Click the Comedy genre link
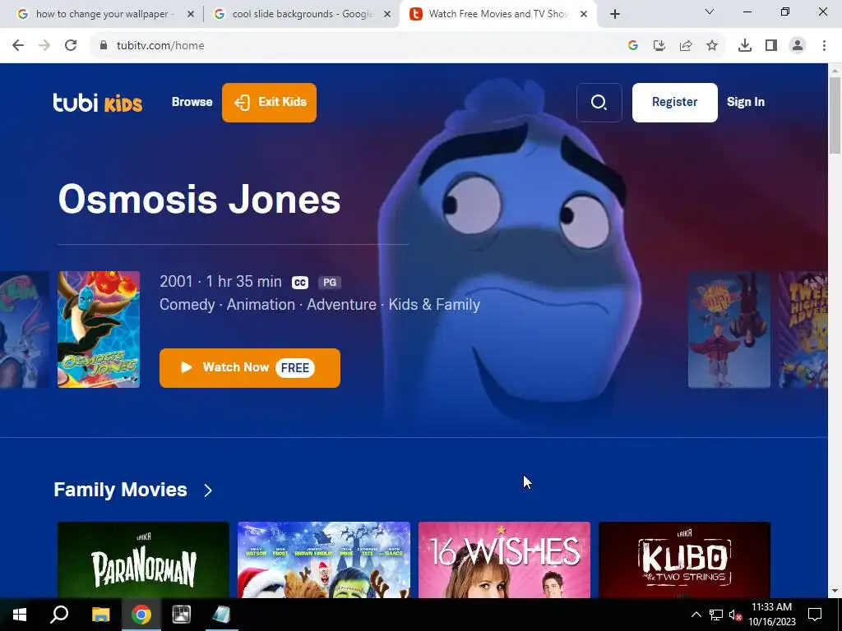Image resolution: width=842 pixels, height=631 pixels. point(187,304)
